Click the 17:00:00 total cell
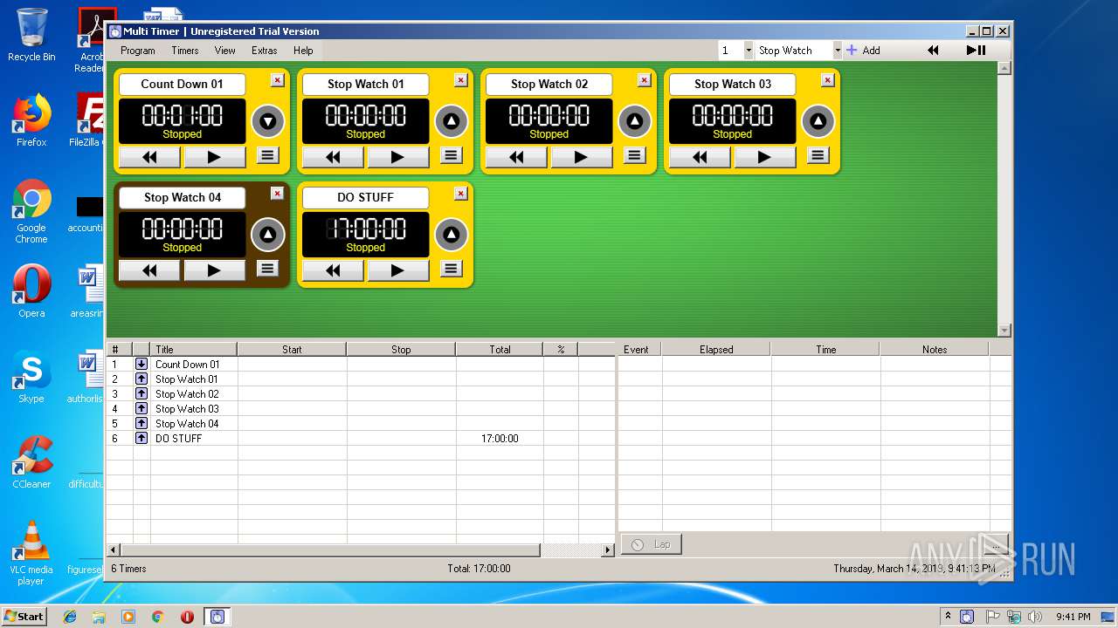The width and height of the screenshot is (1118, 628). pos(500,439)
